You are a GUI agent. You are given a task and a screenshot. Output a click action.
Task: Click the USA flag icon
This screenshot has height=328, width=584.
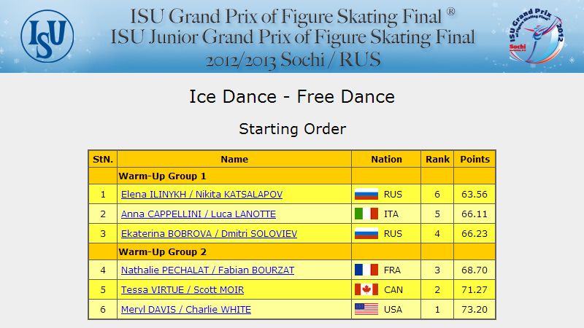tap(366, 309)
